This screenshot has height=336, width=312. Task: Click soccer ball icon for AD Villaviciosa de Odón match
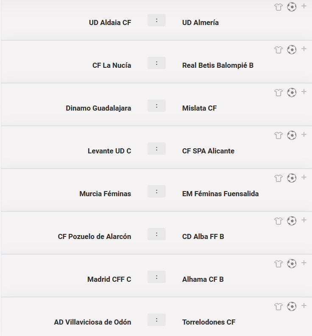[x=292, y=306]
